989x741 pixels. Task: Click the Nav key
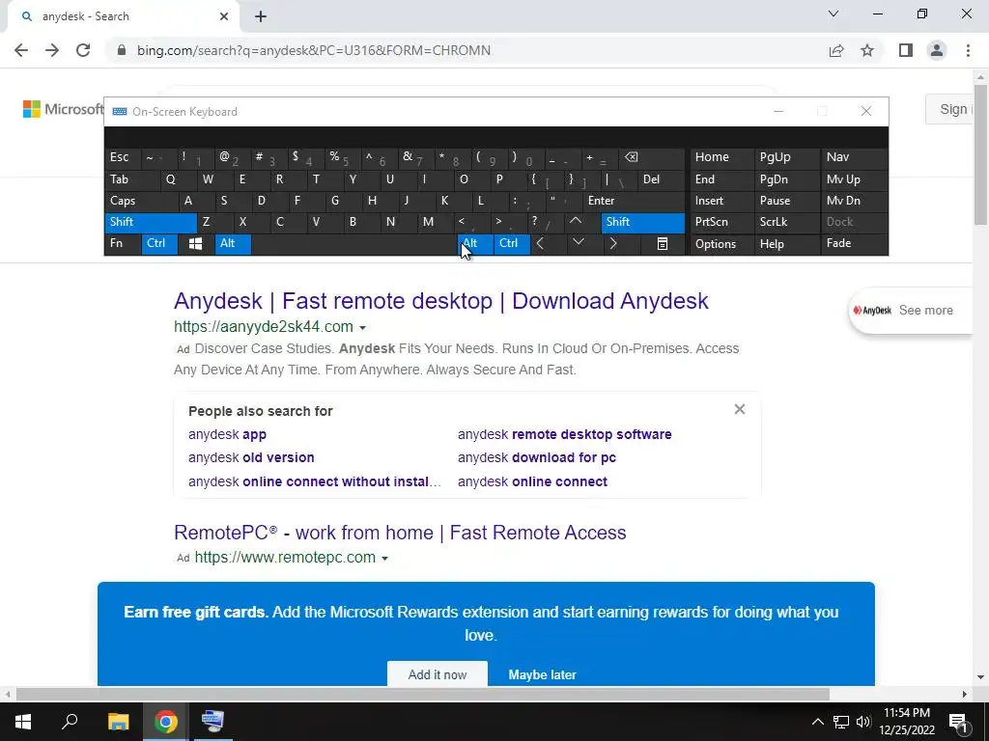point(854,157)
